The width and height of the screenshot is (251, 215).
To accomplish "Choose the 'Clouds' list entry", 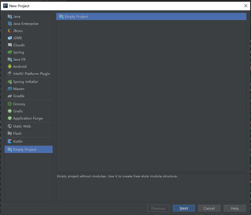I will click(x=19, y=45).
